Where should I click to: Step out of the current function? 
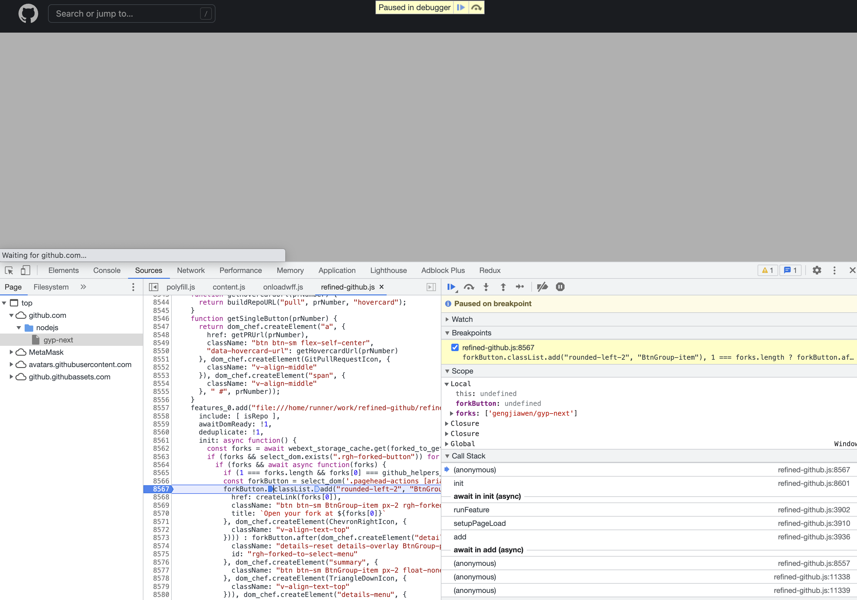503,287
